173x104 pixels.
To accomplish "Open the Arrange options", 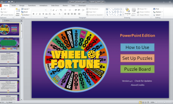I will pyautogui.click(x=128, y=12).
